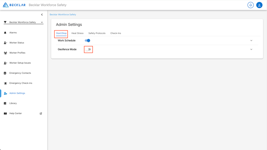Viewport: 267px width, 150px height.
Task: Click the Work Schedule label
Action: pyautogui.click(x=67, y=41)
